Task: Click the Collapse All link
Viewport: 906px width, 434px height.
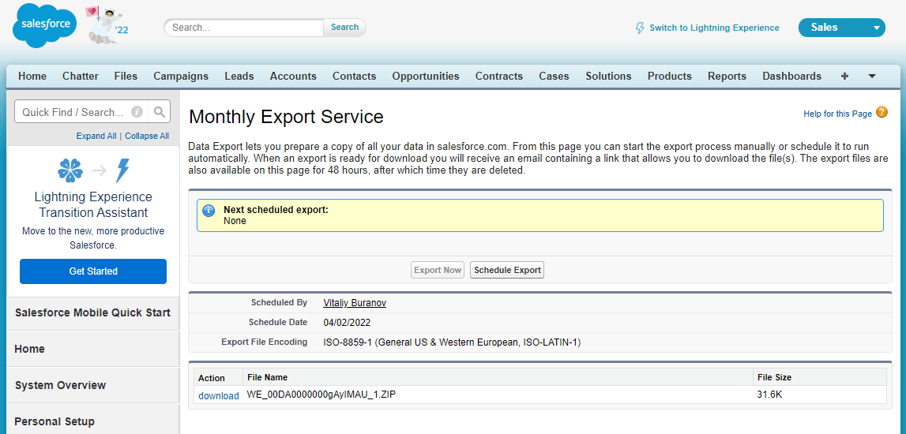Action: (148, 137)
